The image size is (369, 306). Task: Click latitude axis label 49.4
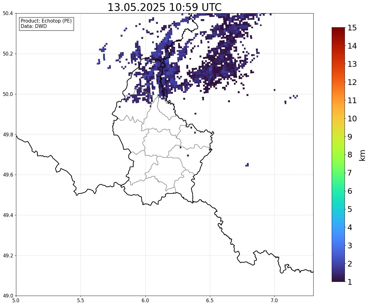[x=8, y=215]
